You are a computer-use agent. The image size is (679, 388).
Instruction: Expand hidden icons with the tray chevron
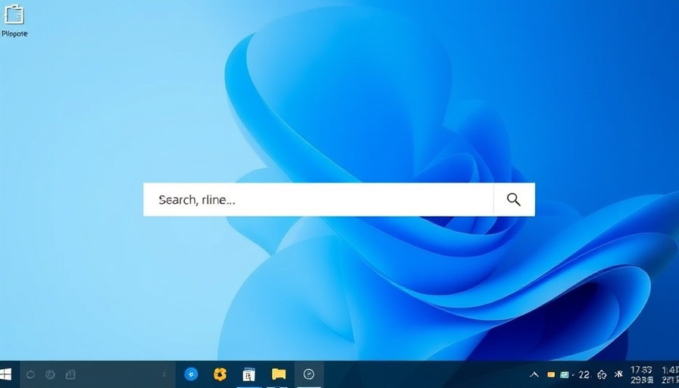click(x=534, y=374)
